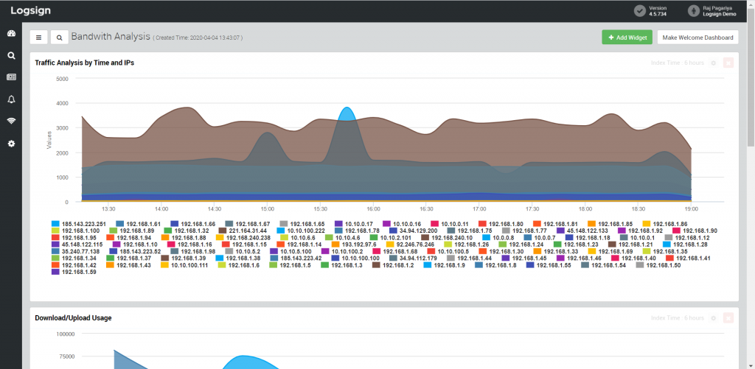Click Index Time 6 hours on Traffic widget
This screenshot has width=755, height=369.
click(x=677, y=63)
